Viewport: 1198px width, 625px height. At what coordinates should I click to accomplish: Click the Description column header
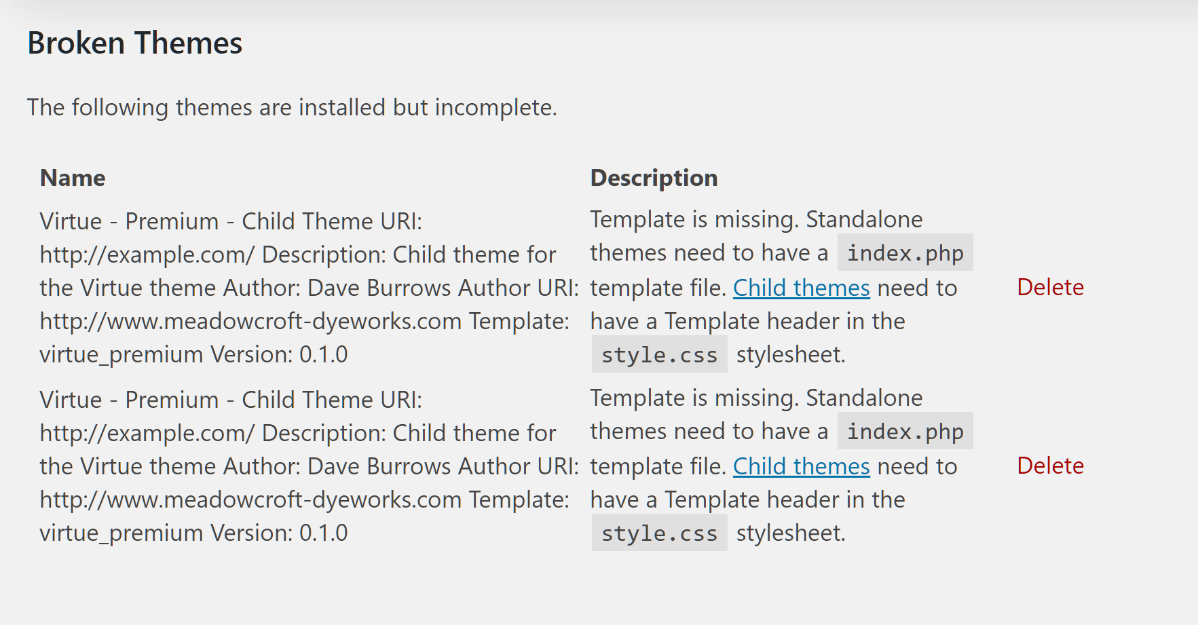654,178
